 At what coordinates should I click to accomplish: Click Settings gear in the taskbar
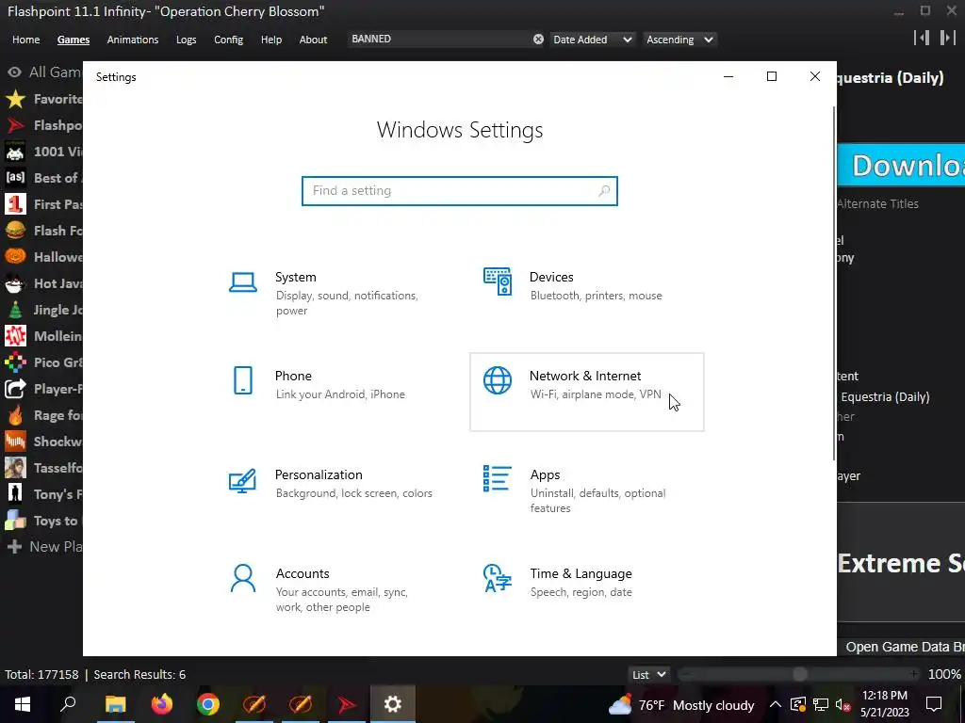(x=393, y=704)
